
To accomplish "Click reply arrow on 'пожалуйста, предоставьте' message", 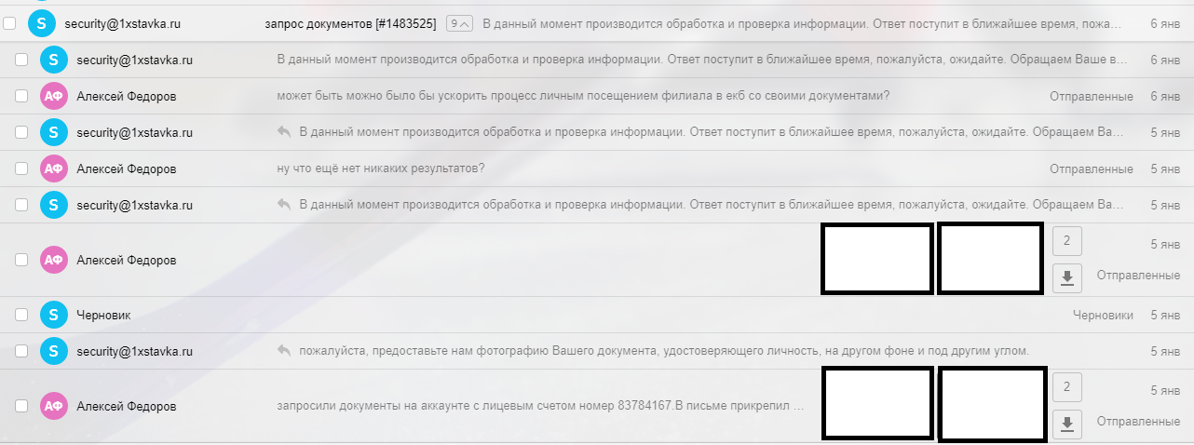I will (x=285, y=351).
